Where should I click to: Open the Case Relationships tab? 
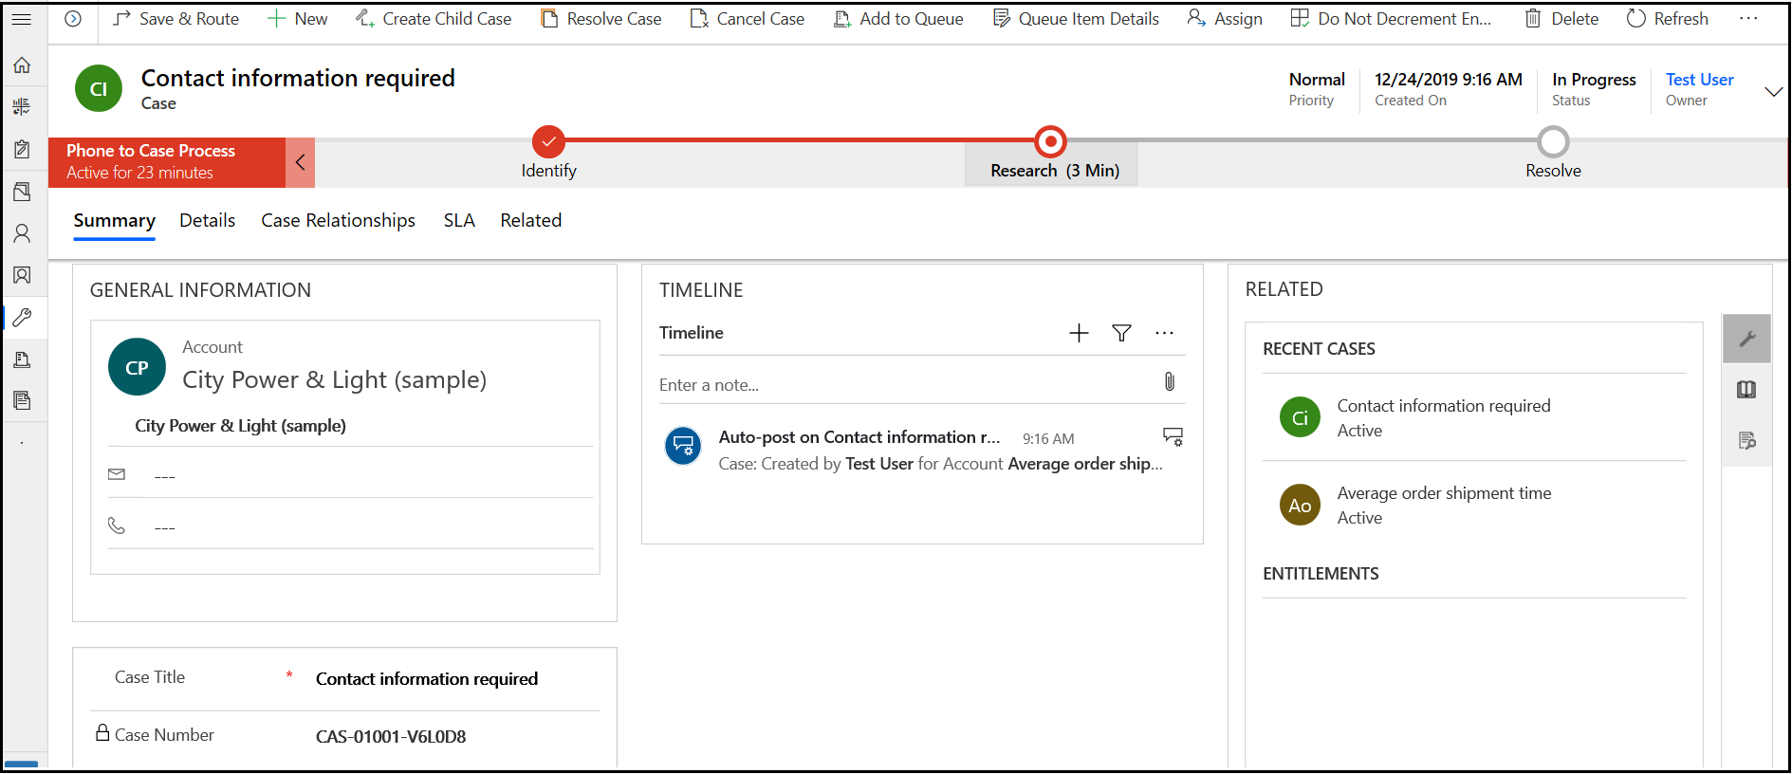point(338,221)
